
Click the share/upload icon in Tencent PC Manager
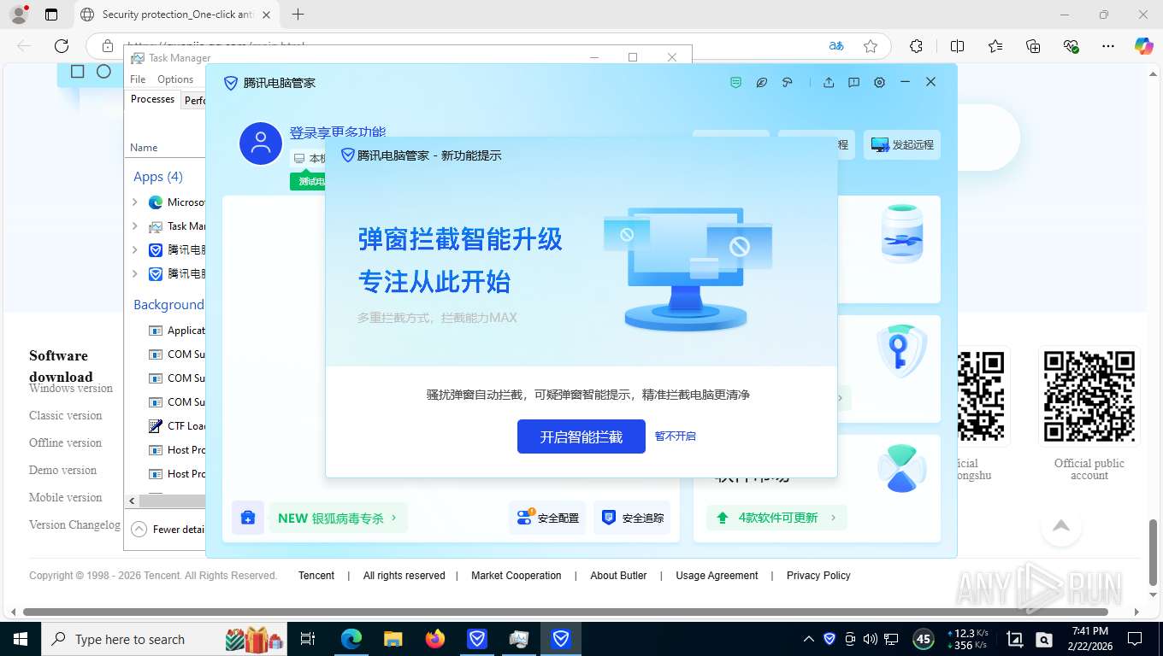(x=829, y=83)
